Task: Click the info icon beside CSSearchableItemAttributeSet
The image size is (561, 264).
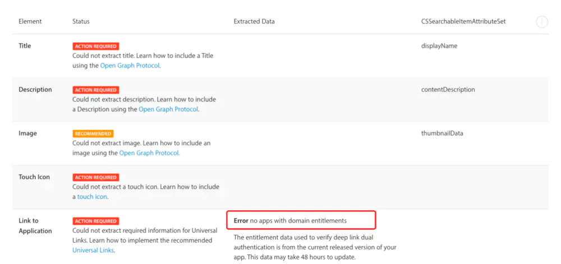Action: click(542, 22)
